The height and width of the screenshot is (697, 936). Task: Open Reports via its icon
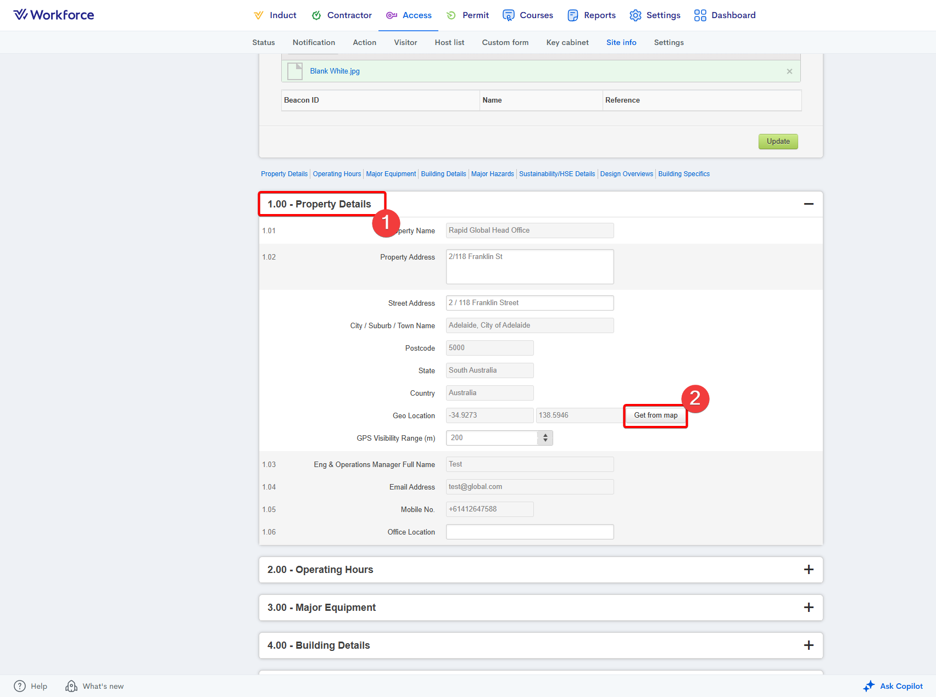(573, 15)
